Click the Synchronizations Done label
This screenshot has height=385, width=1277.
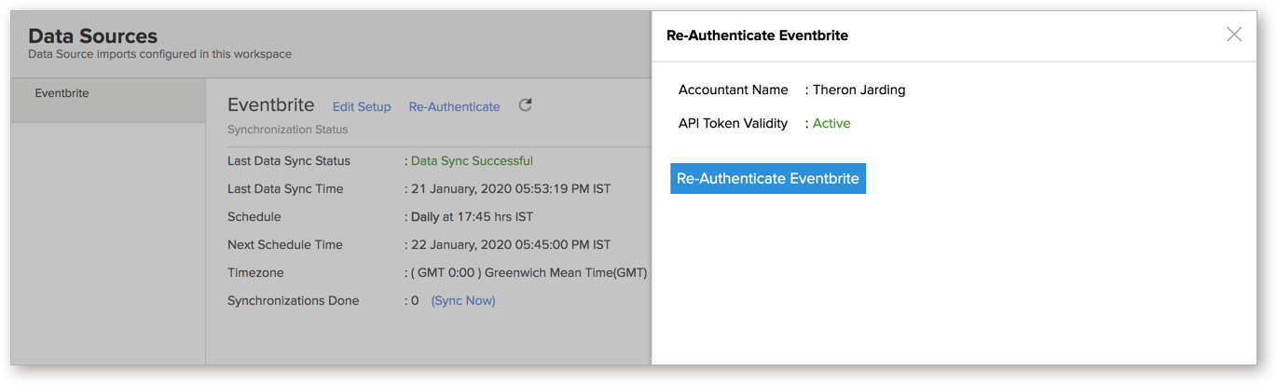click(x=293, y=300)
